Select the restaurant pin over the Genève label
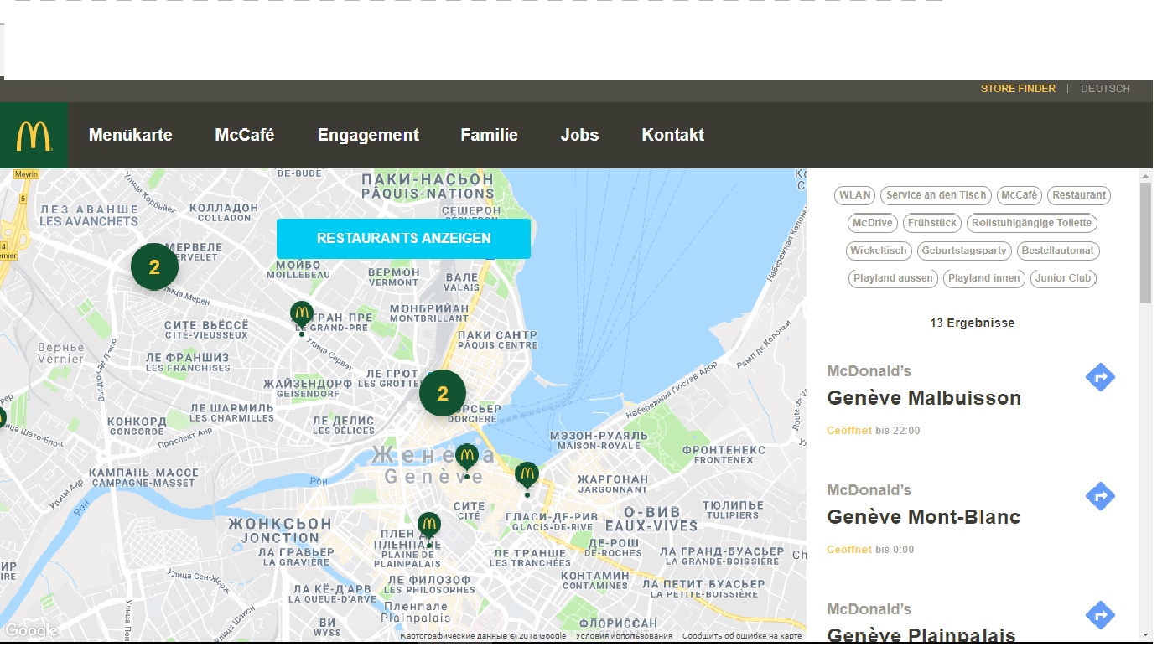 click(x=467, y=459)
